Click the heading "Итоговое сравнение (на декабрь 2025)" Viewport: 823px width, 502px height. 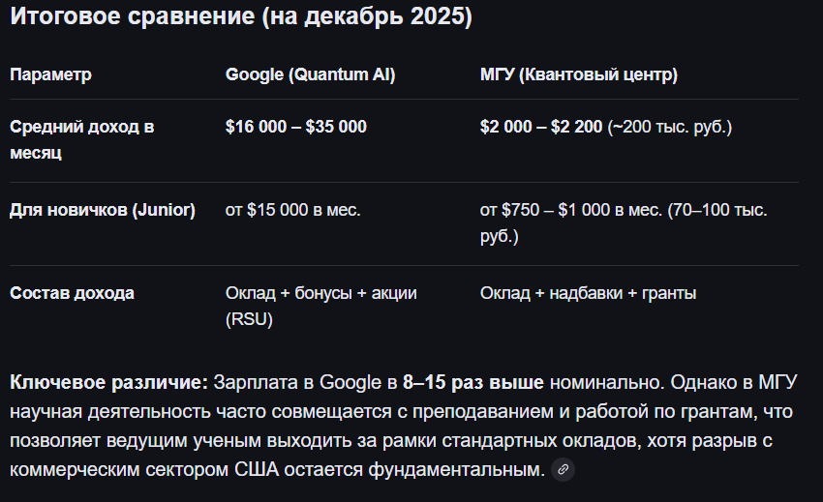(241, 16)
